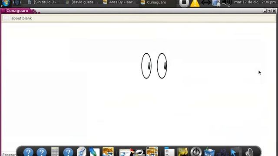Open the start menu orb in top panel
Viewport: 278px width, 156px height.
pyautogui.click(x=6, y=3)
